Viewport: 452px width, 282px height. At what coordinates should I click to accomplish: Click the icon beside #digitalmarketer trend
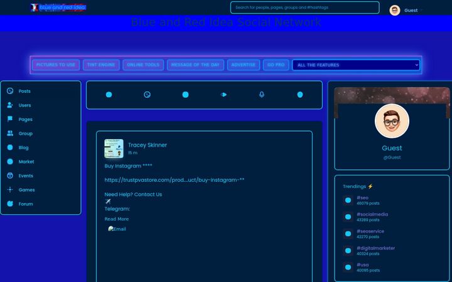(348, 251)
